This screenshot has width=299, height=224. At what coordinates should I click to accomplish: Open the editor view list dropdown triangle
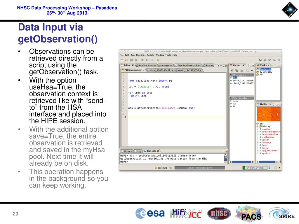[x=221, y=66]
